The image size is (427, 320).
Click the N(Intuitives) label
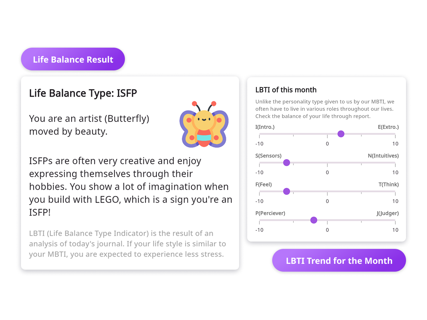(383, 156)
